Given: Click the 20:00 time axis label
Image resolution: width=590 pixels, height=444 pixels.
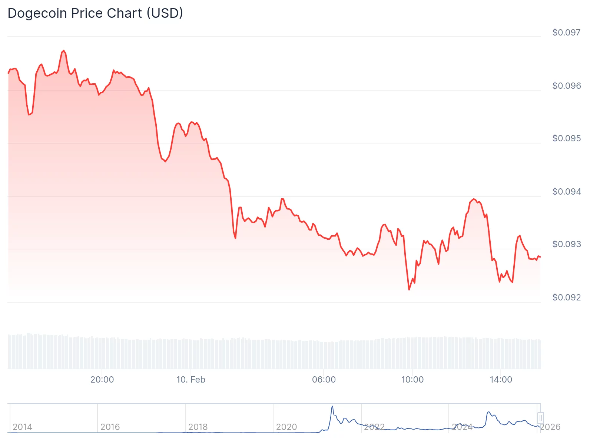Looking at the screenshot, I should 102,380.
